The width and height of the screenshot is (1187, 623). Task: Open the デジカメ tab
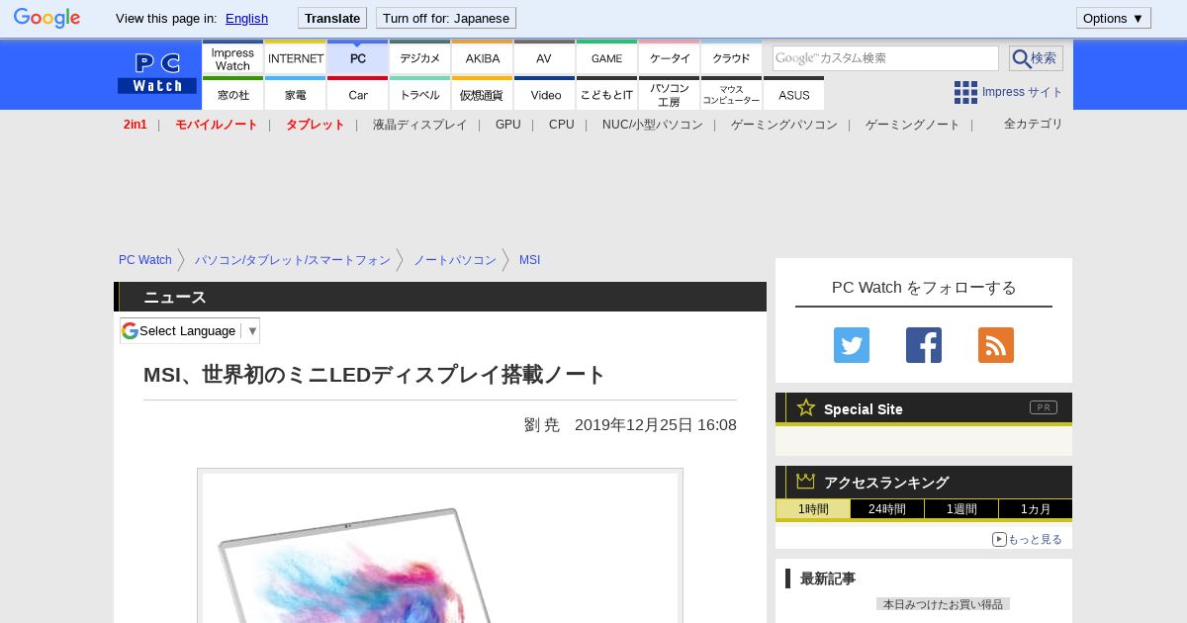pos(420,58)
